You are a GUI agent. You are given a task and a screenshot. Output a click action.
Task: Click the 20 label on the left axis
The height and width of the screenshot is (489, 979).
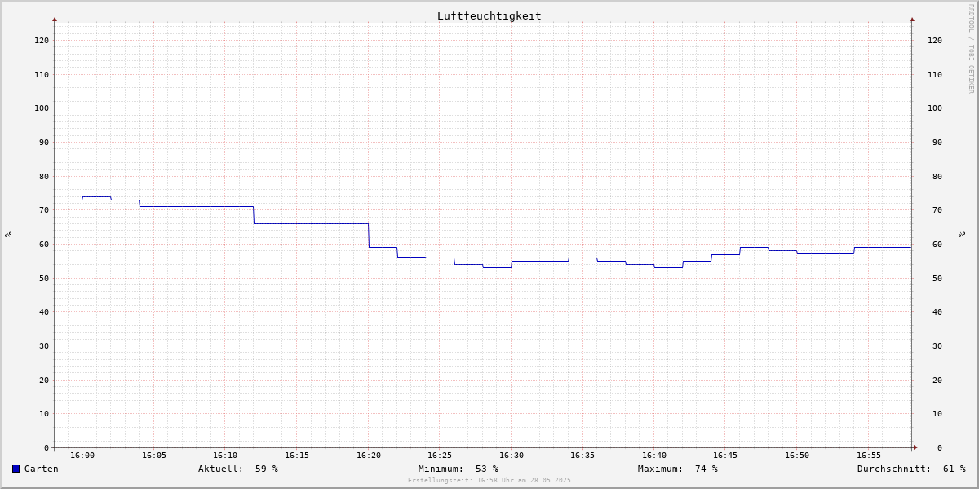pos(44,380)
